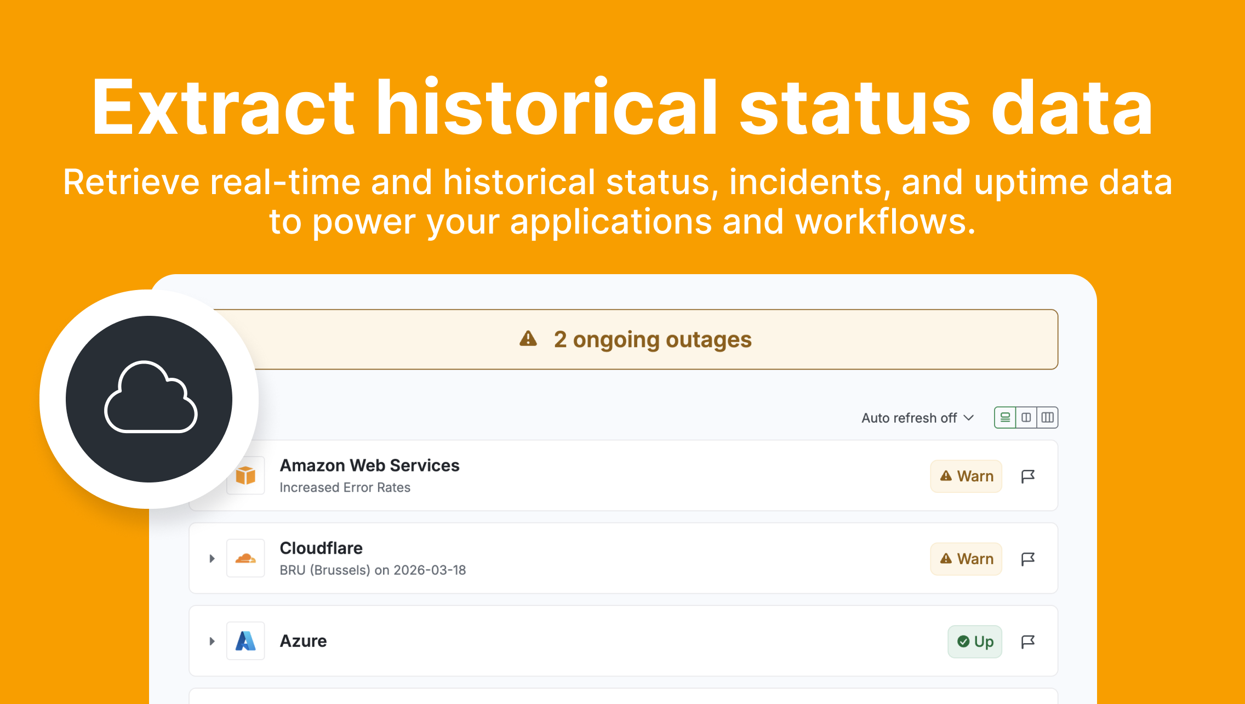Click the Up status badge for Azure

[x=975, y=641]
